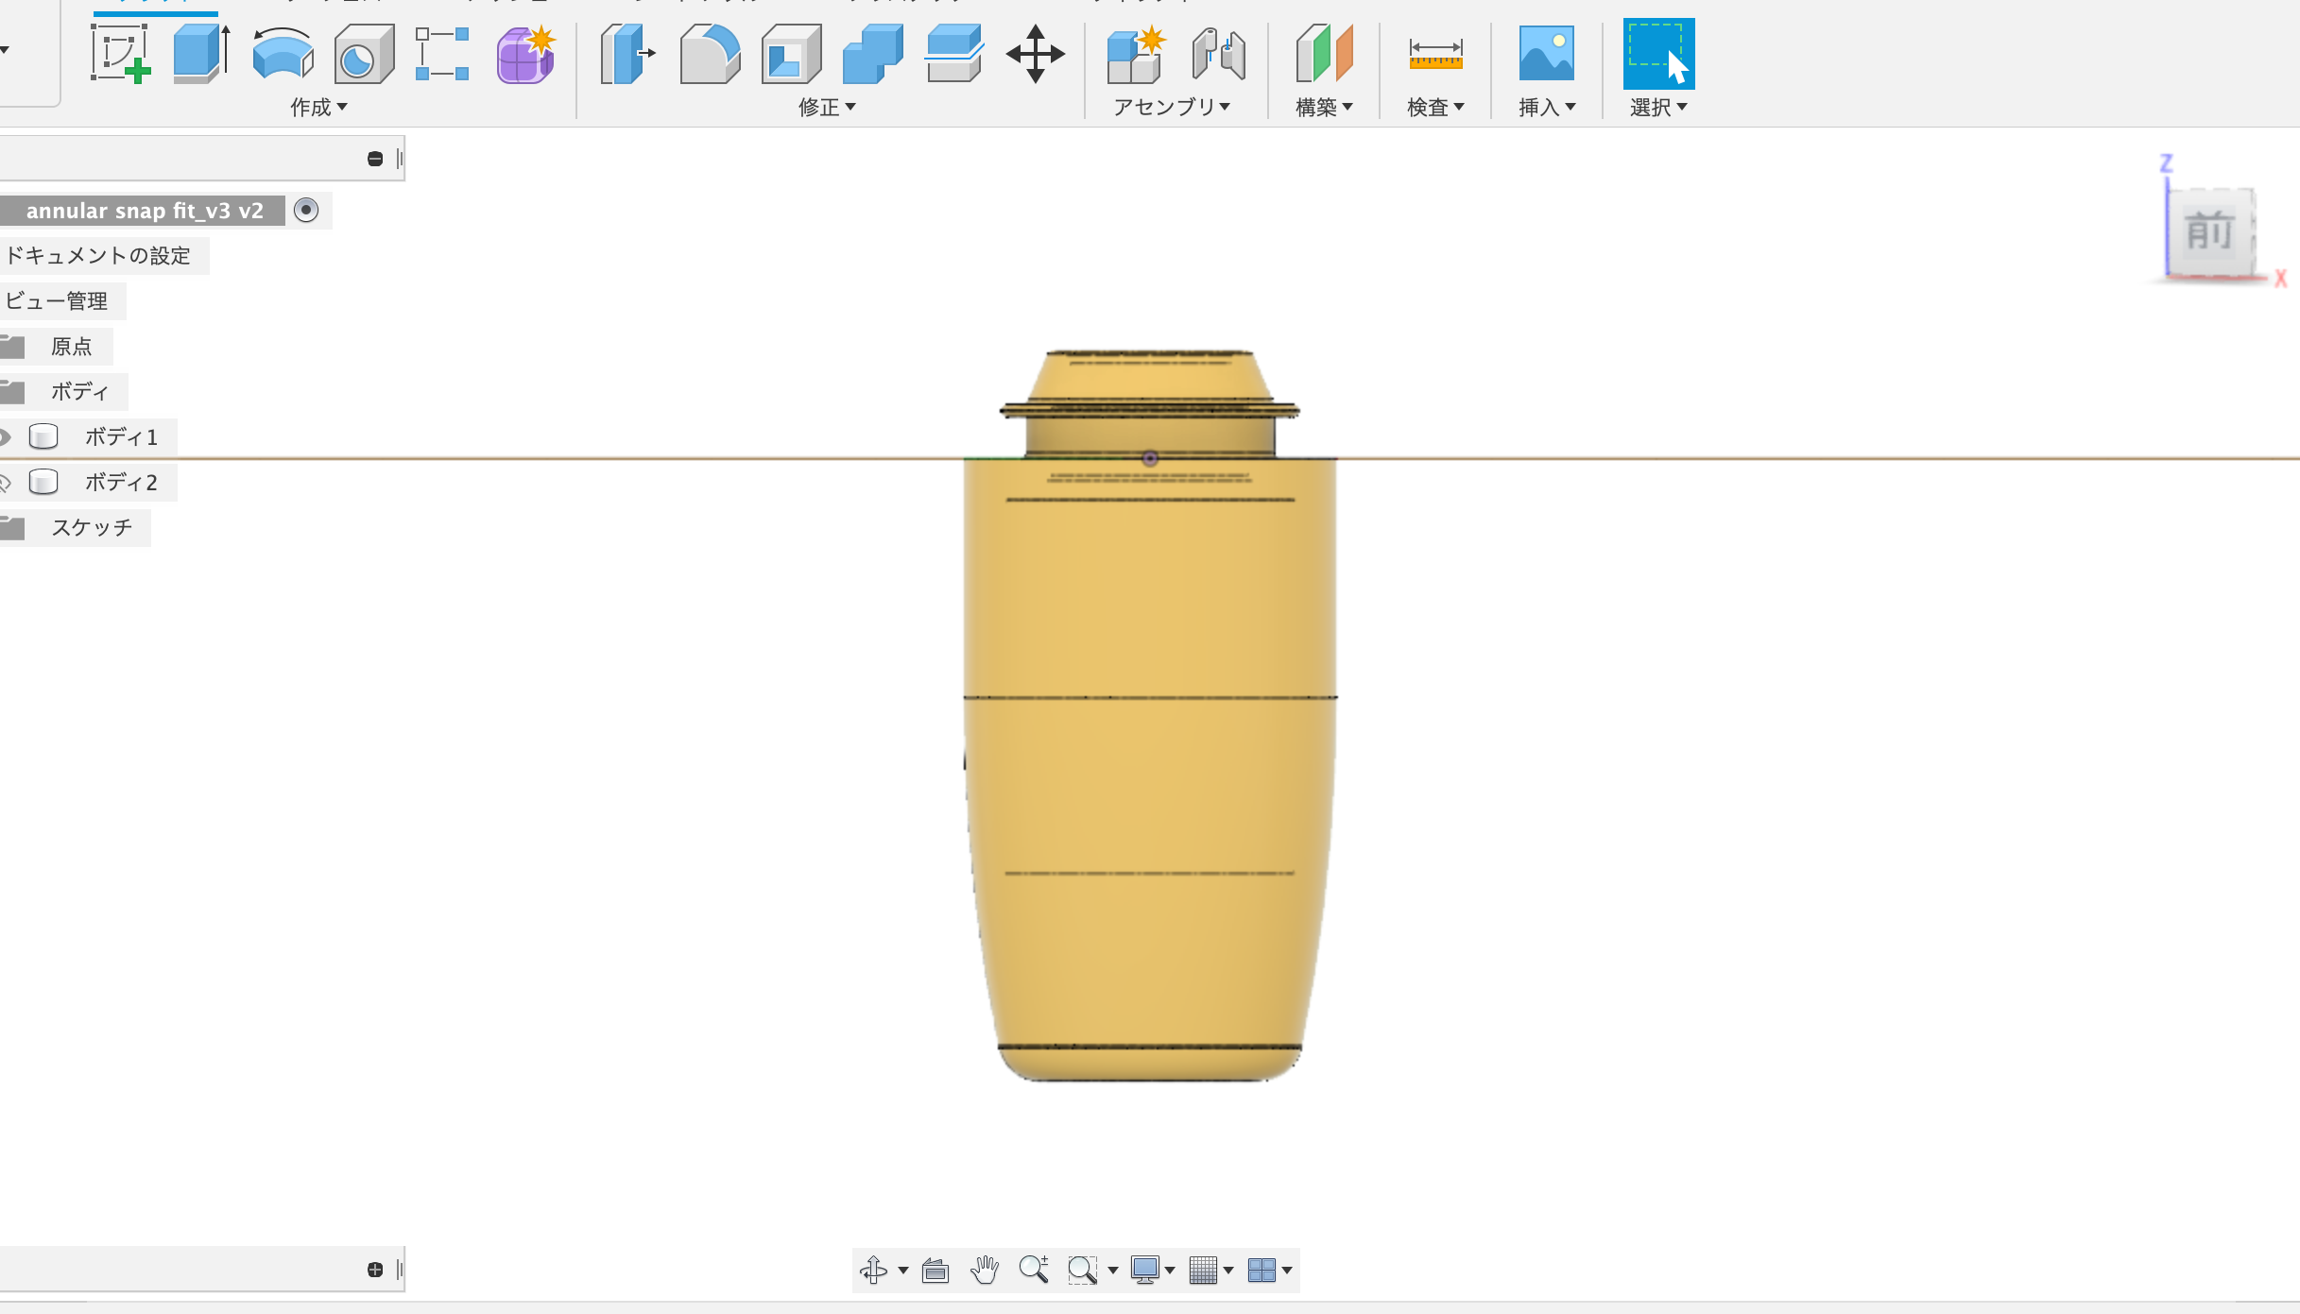The height and width of the screenshot is (1314, 2300).
Task: Open the 挿入 menu
Action: (x=1547, y=108)
